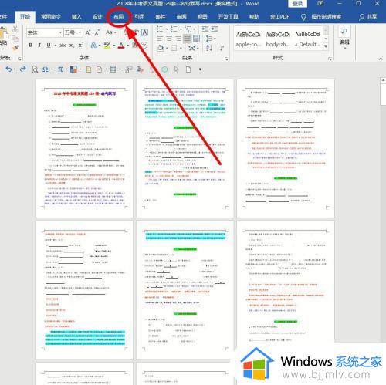Screen dimensions: 386x385
Task: Click the Cut scissors icon
Action: click(15, 29)
